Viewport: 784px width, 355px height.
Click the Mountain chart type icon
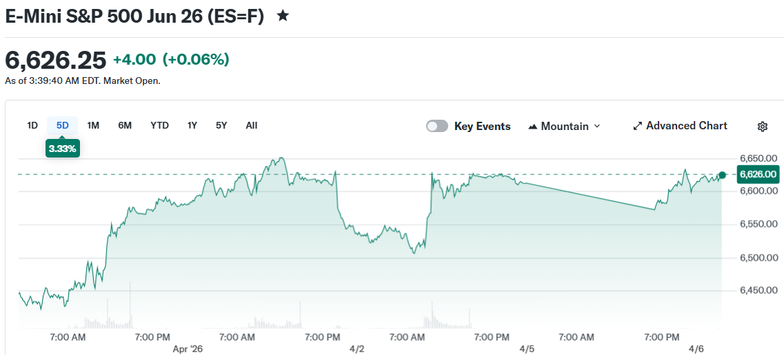pos(533,127)
